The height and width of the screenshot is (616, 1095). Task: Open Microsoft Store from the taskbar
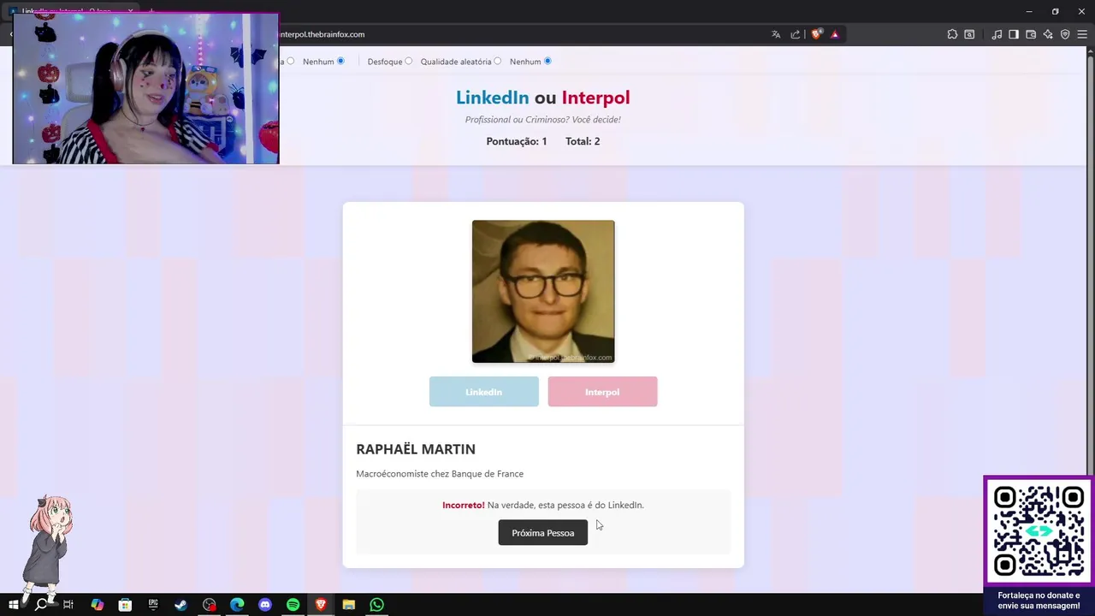(125, 605)
